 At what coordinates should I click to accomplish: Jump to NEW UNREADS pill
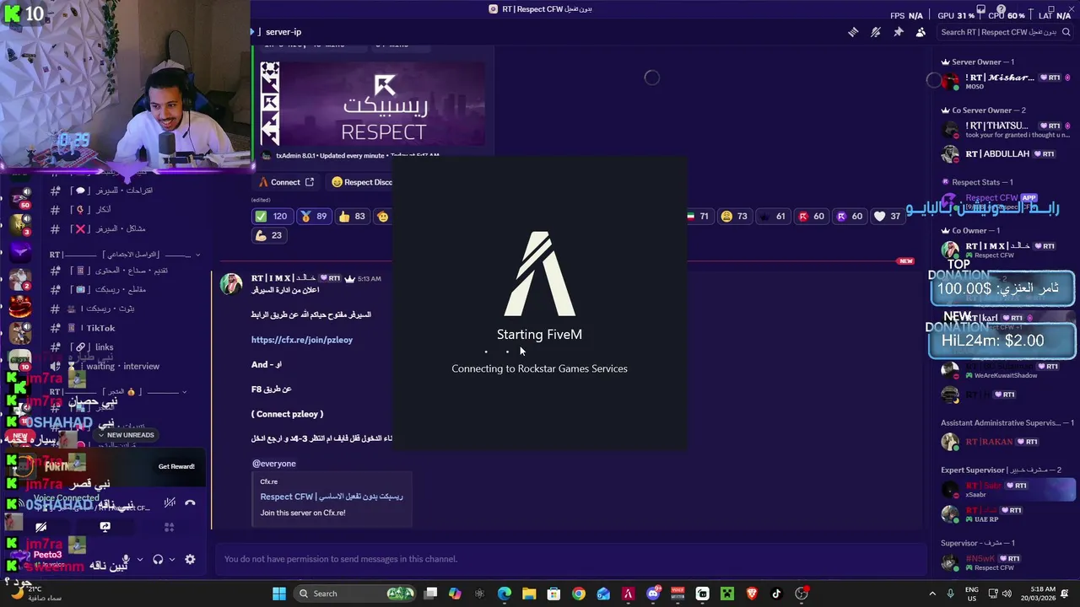(x=126, y=435)
